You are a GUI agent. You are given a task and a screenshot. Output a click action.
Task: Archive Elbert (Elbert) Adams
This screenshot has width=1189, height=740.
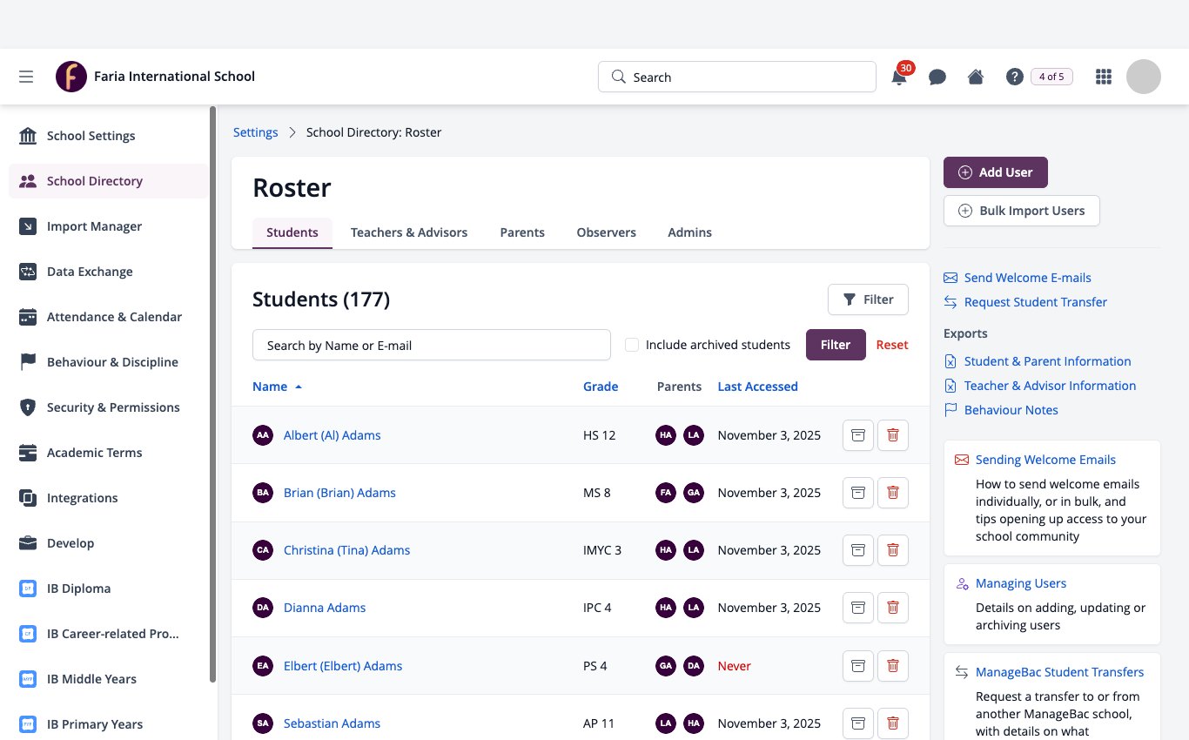[858, 666]
